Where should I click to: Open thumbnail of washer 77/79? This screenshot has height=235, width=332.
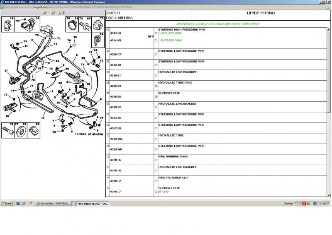click(21, 130)
